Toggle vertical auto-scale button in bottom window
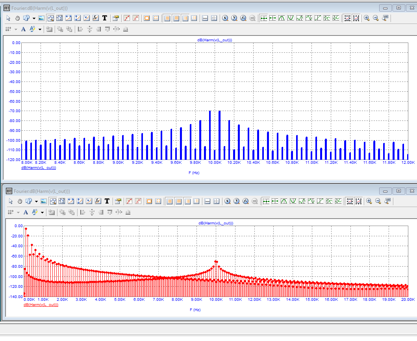Image resolution: width=417 pixels, height=341 pixels. pyautogui.click(x=358, y=201)
